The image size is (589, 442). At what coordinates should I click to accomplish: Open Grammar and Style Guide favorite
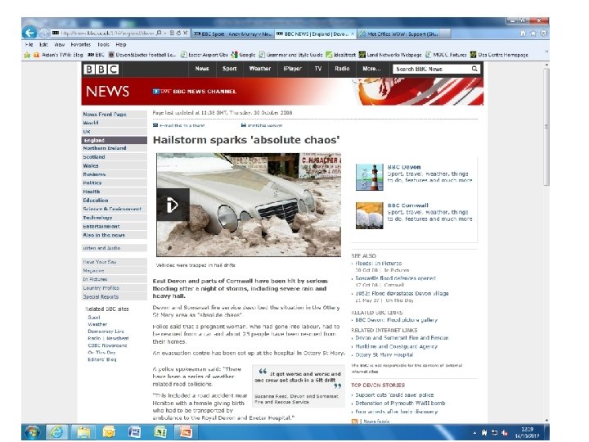tap(290, 55)
